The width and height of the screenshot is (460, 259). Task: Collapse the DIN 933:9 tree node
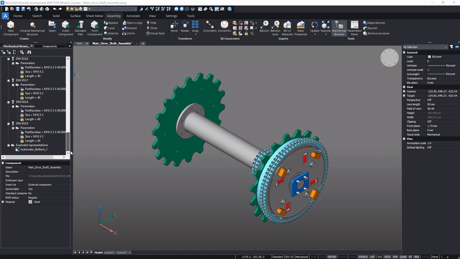9,124
